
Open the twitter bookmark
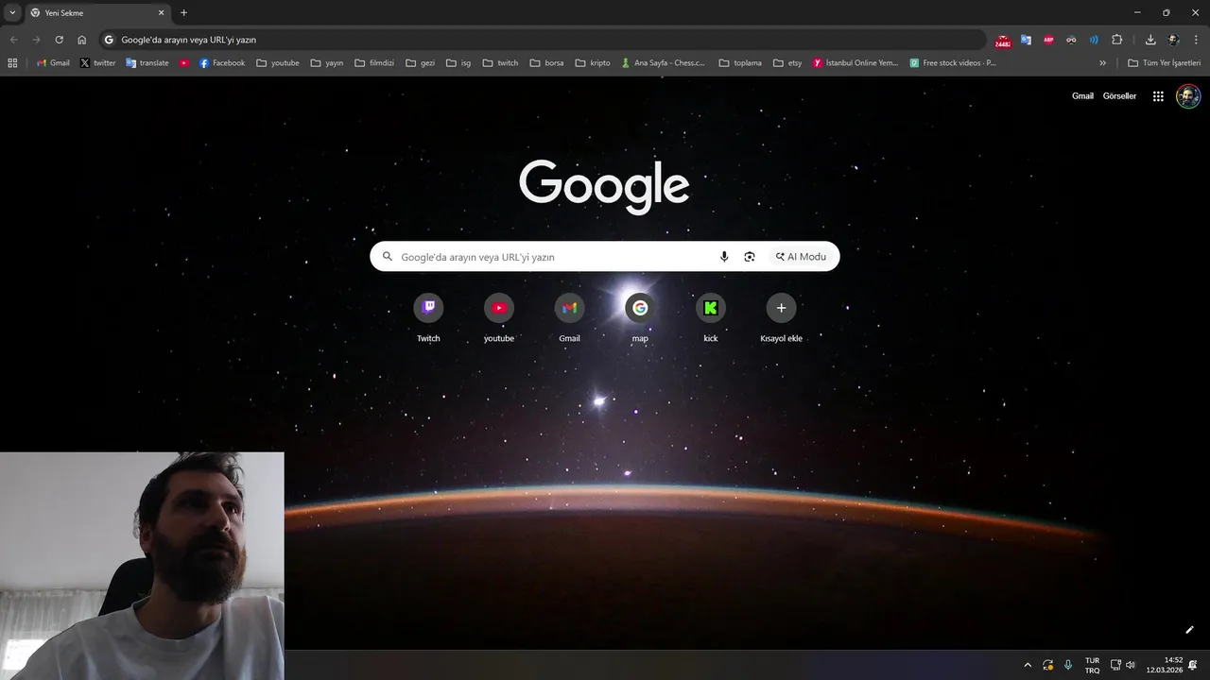click(x=97, y=63)
